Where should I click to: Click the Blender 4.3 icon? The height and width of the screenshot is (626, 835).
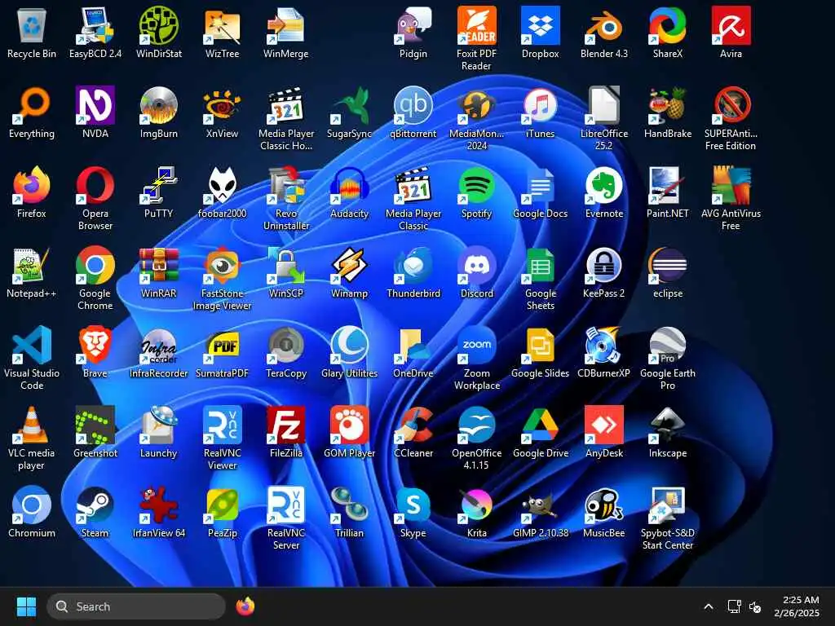point(604,25)
